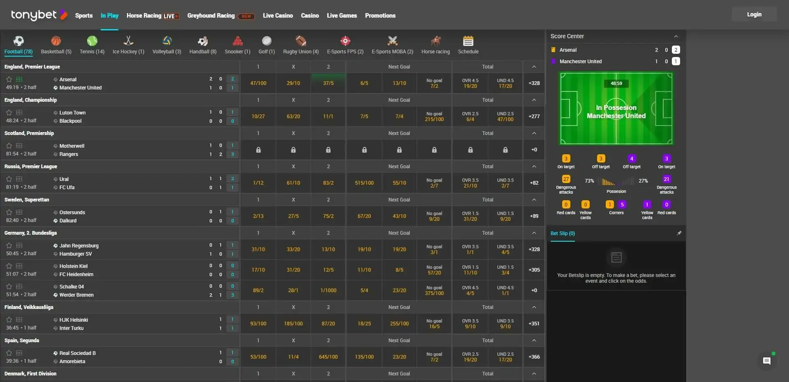This screenshot has width=789, height=382.
Task: Select the Horse racing category icon
Action: click(435, 41)
